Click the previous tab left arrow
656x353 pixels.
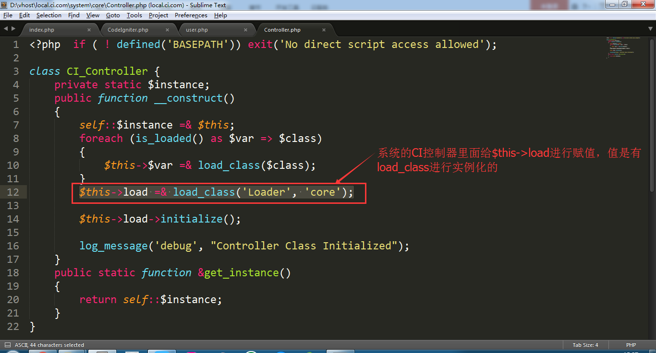pos(6,29)
